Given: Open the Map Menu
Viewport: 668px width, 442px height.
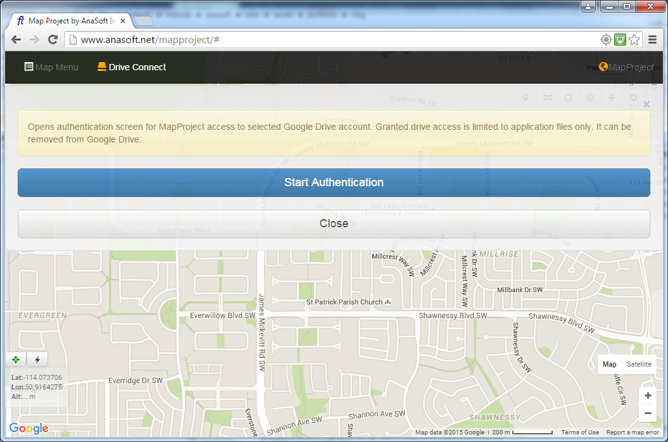Looking at the screenshot, I should point(51,67).
